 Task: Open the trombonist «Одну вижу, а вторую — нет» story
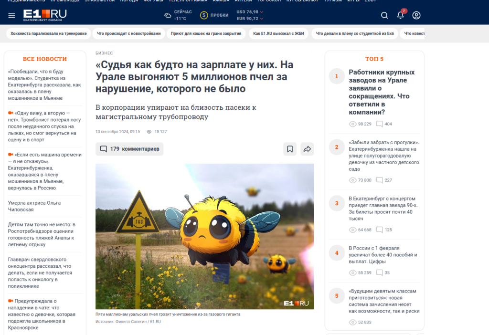click(44, 126)
